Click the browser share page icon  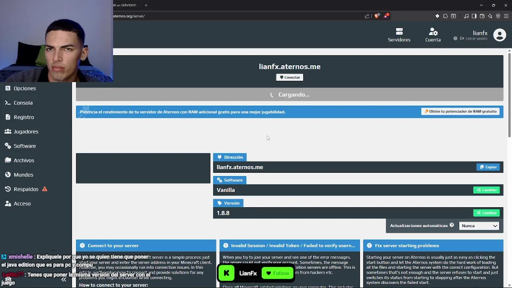click(367, 16)
